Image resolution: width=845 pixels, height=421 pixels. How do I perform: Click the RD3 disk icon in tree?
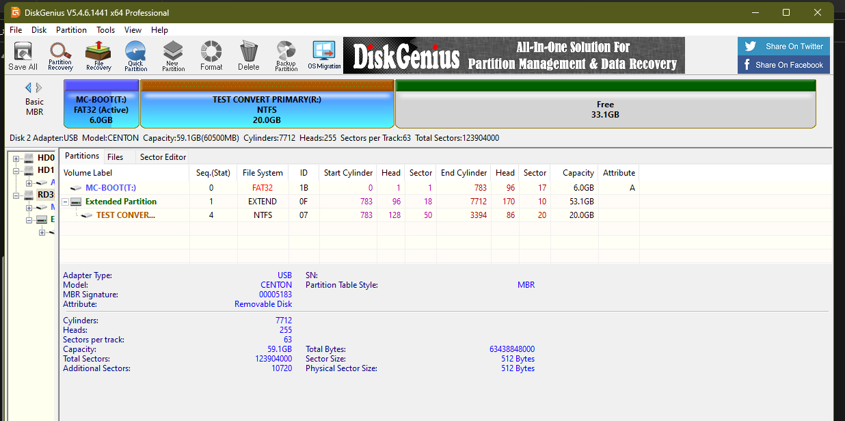pos(29,195)
